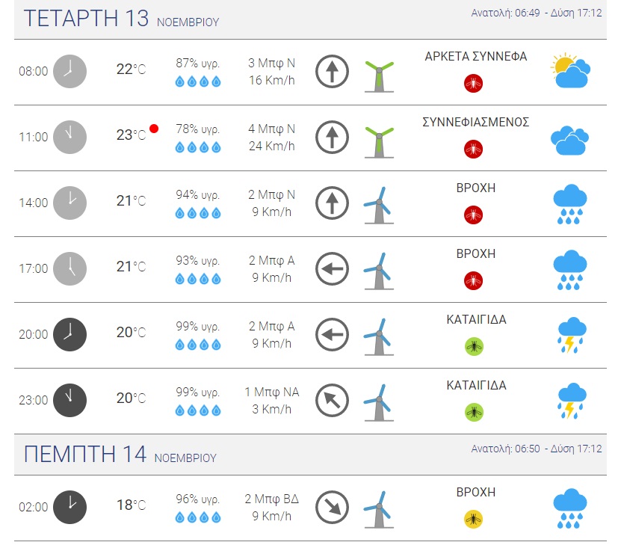Click the red mosquito icon at 14:00
The image size is (624, 551).
pos(473,215)
